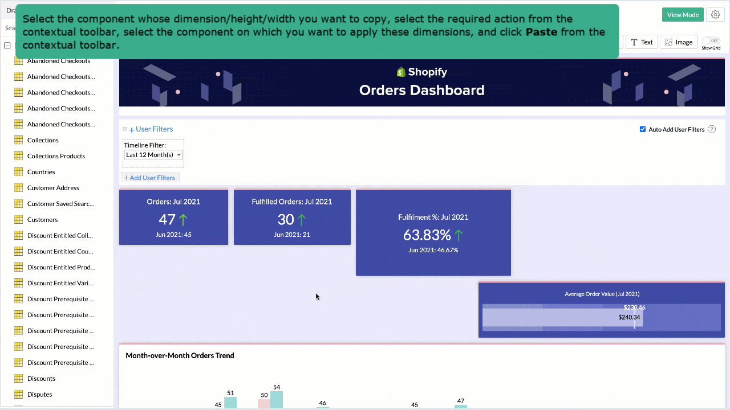The image size is (730, 410).
Task: Click the Collections table icon
Action: point(18,140)
